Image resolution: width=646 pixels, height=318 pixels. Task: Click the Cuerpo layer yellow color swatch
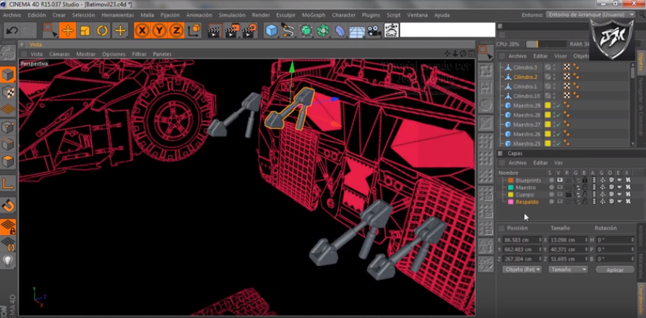(511, 194)
